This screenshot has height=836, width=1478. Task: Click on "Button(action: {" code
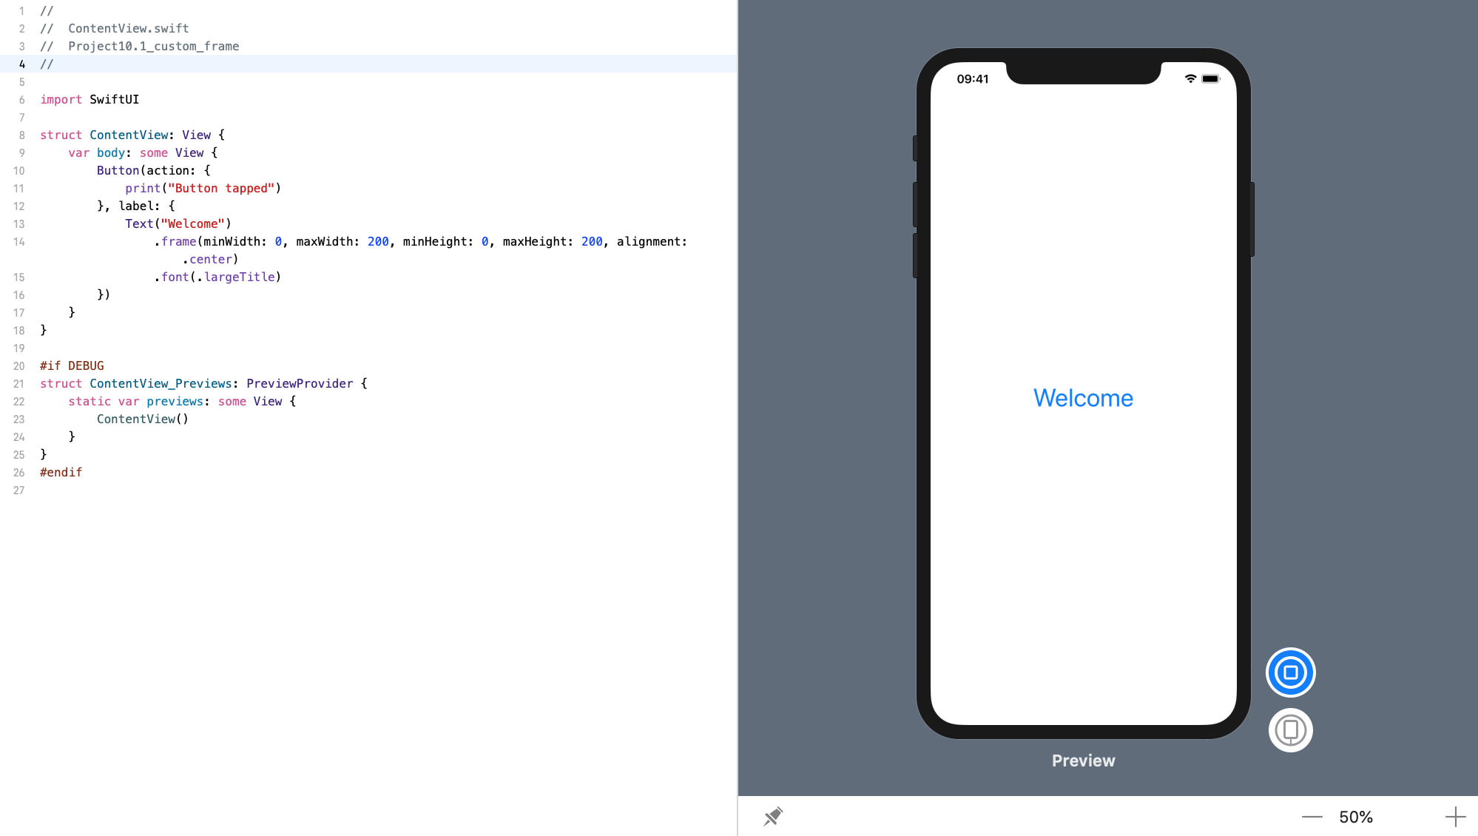point(154,170)
